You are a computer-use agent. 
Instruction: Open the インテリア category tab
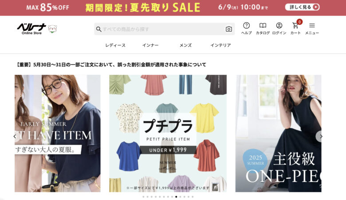[x=220, y=45]
